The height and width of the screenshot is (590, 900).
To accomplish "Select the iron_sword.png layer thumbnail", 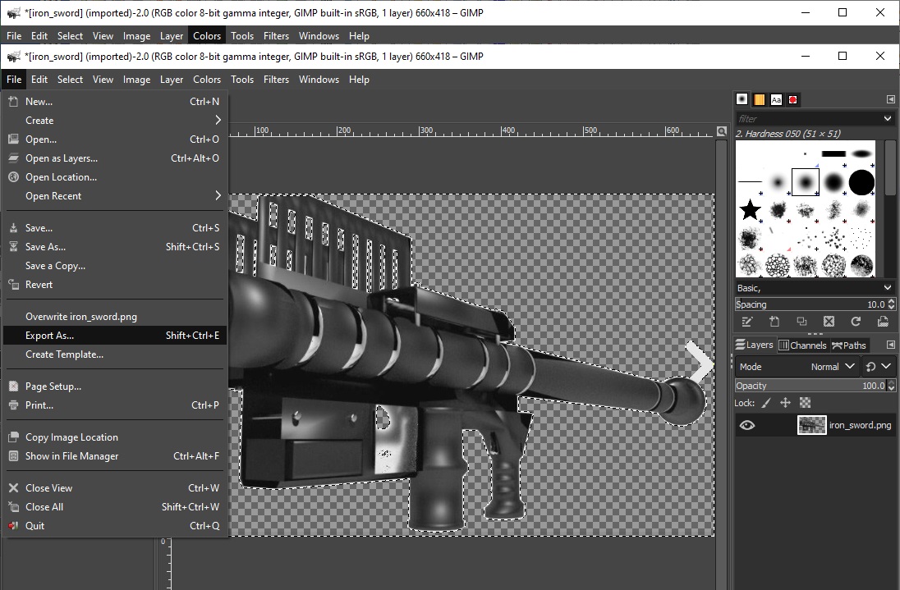I will coord(811,425).
